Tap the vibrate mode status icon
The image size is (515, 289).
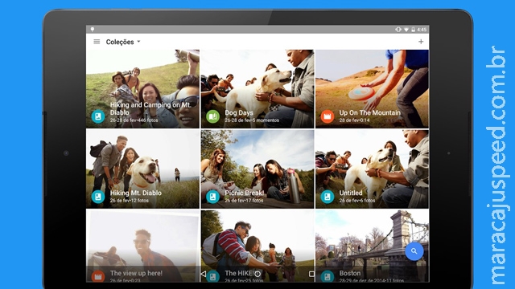coord(398,30)
